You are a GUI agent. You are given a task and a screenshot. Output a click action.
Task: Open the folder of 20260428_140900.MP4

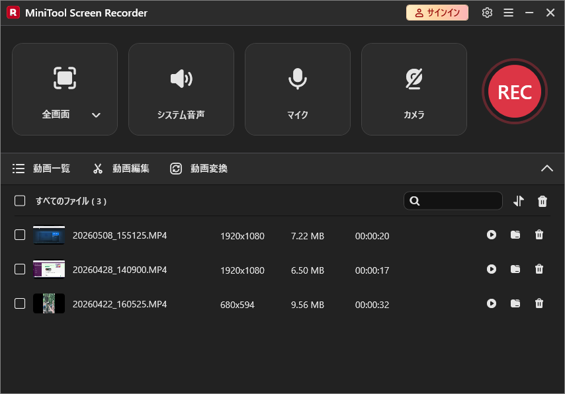coord(515,269)
